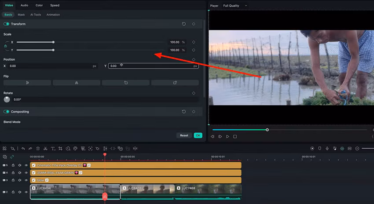Add keyframe for the Compositing section

194,112
